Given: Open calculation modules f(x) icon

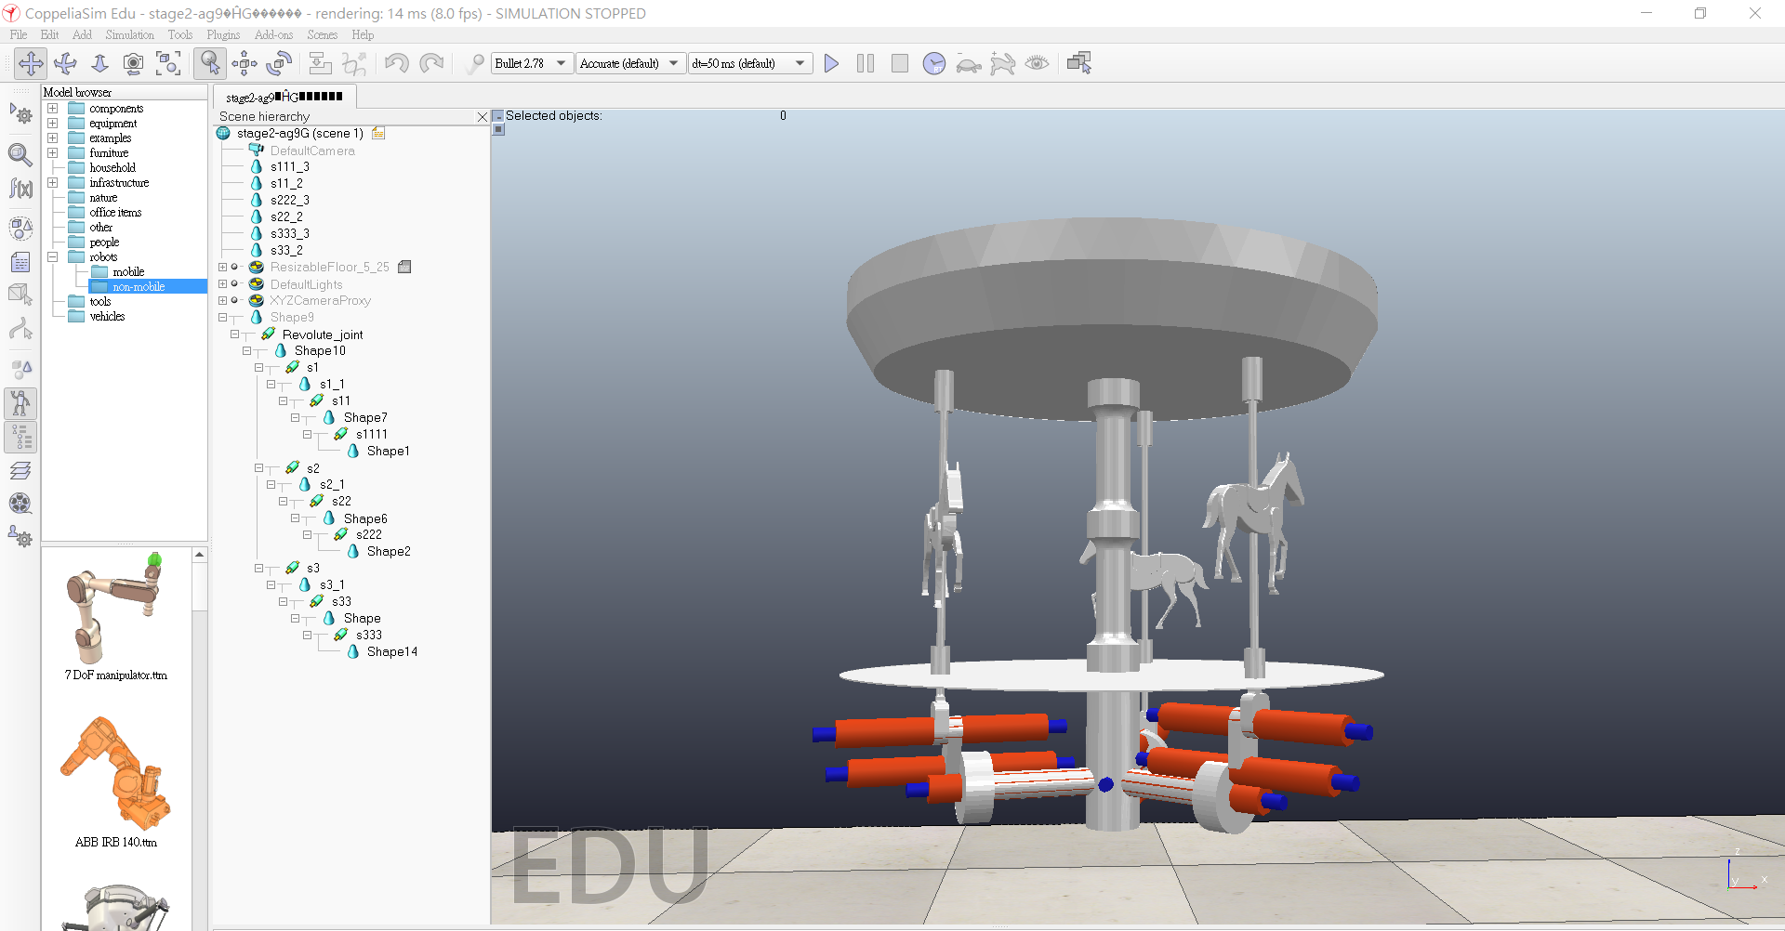Looking at the screenshot, I should click(x=20, y=189).
